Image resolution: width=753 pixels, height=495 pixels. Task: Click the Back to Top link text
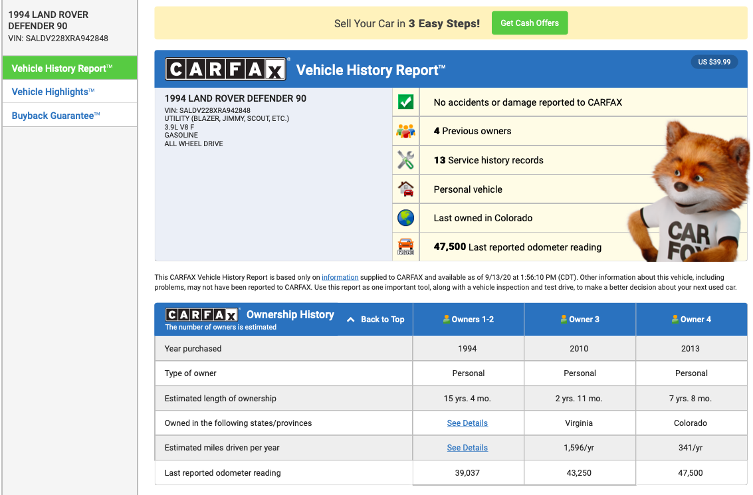click(383, 320)
